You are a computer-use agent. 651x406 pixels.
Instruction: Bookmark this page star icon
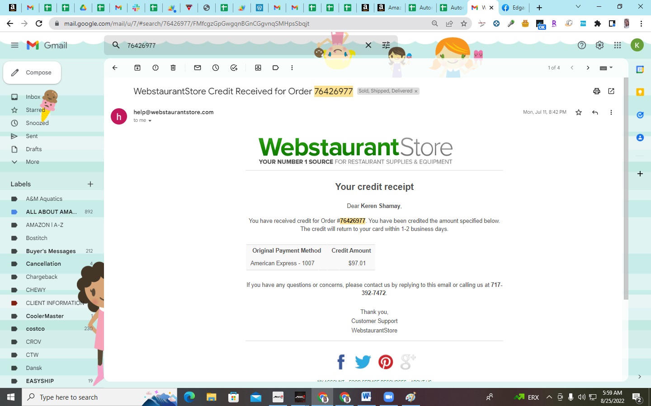(x=464, y=23)
